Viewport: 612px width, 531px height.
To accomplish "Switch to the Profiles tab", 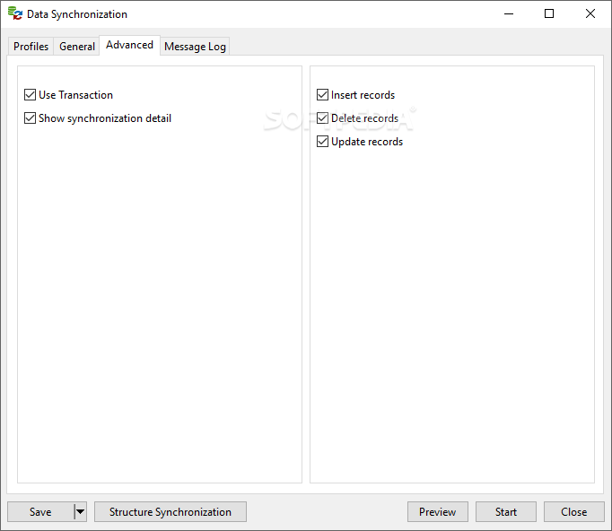I will (31, 47).
